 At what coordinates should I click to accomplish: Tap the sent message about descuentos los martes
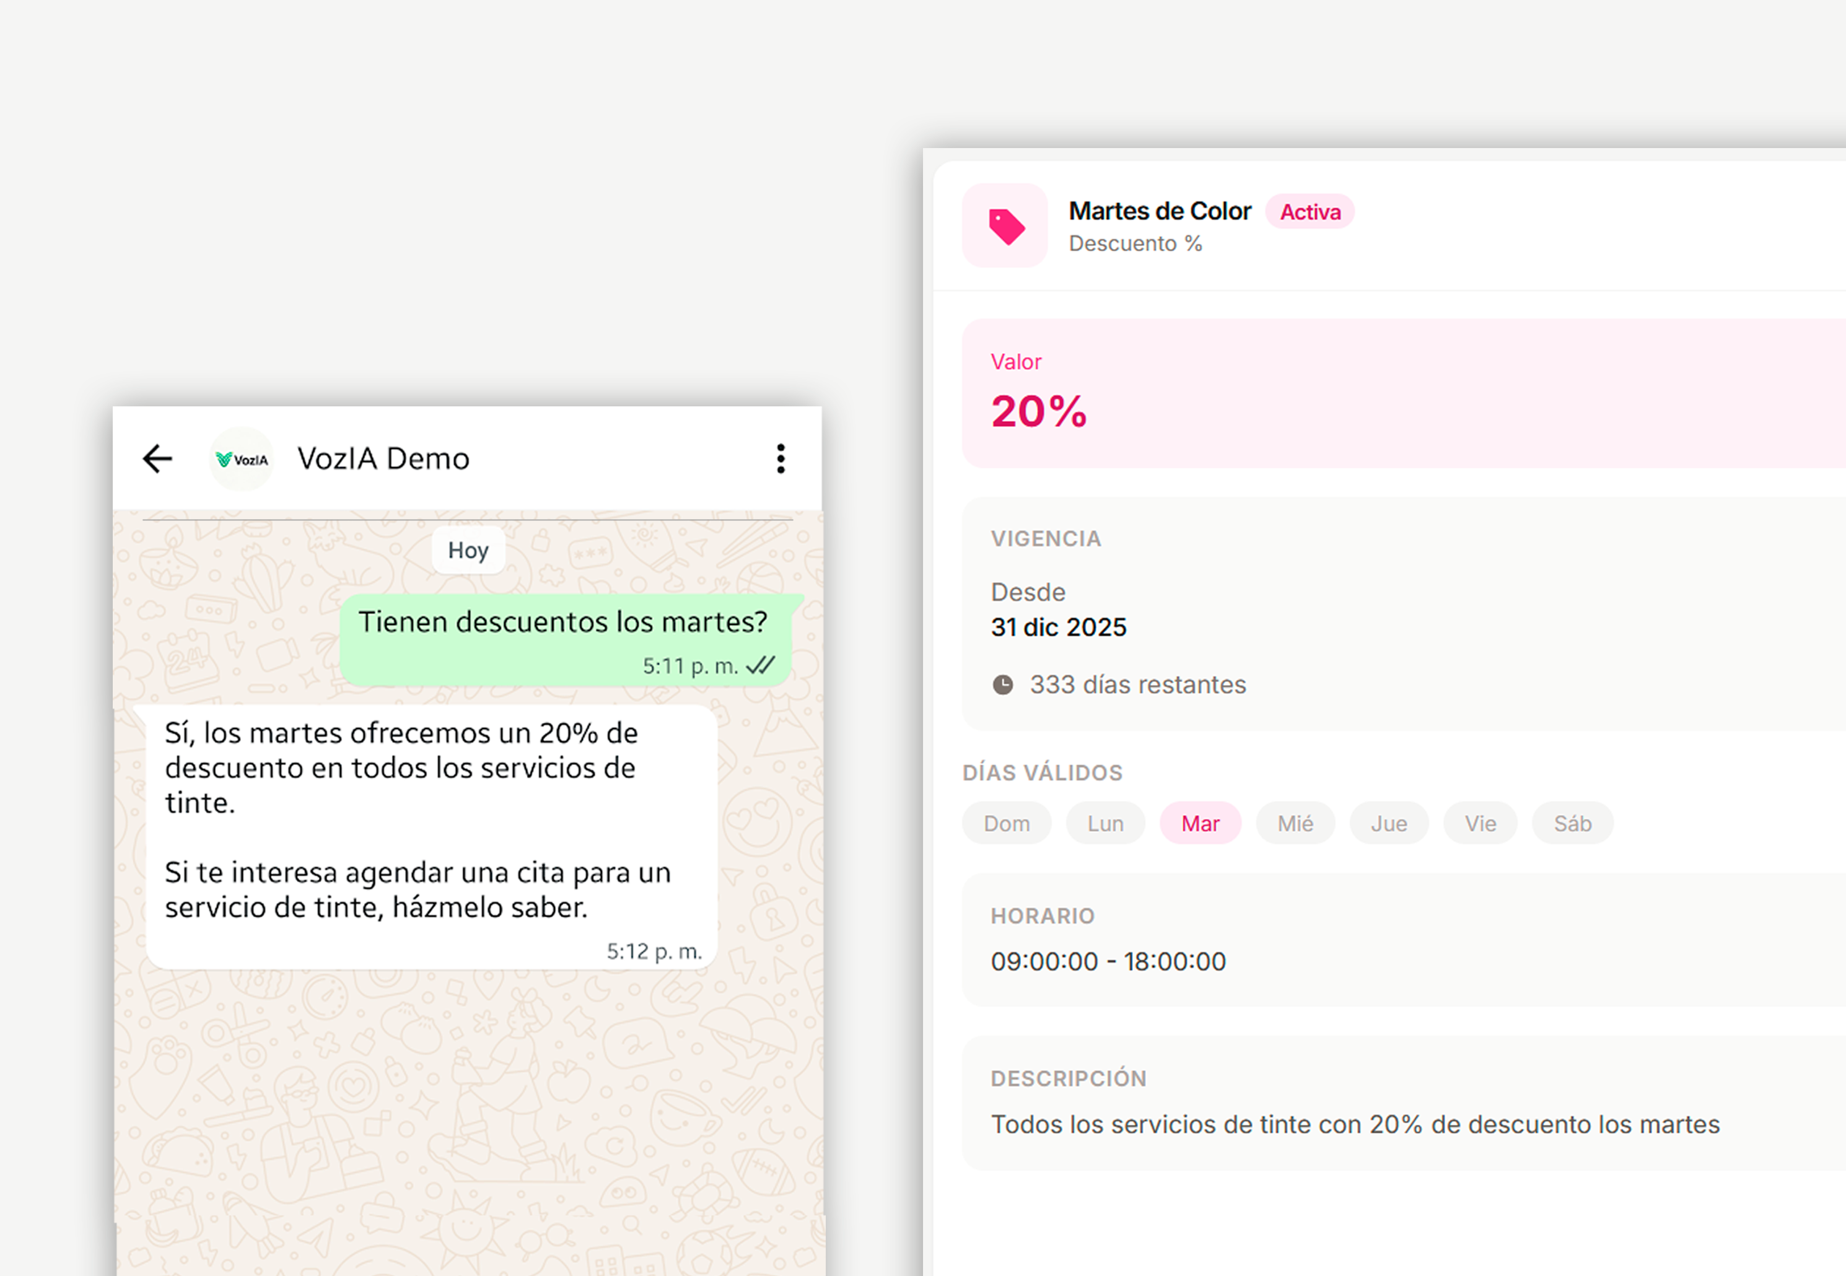562,623
